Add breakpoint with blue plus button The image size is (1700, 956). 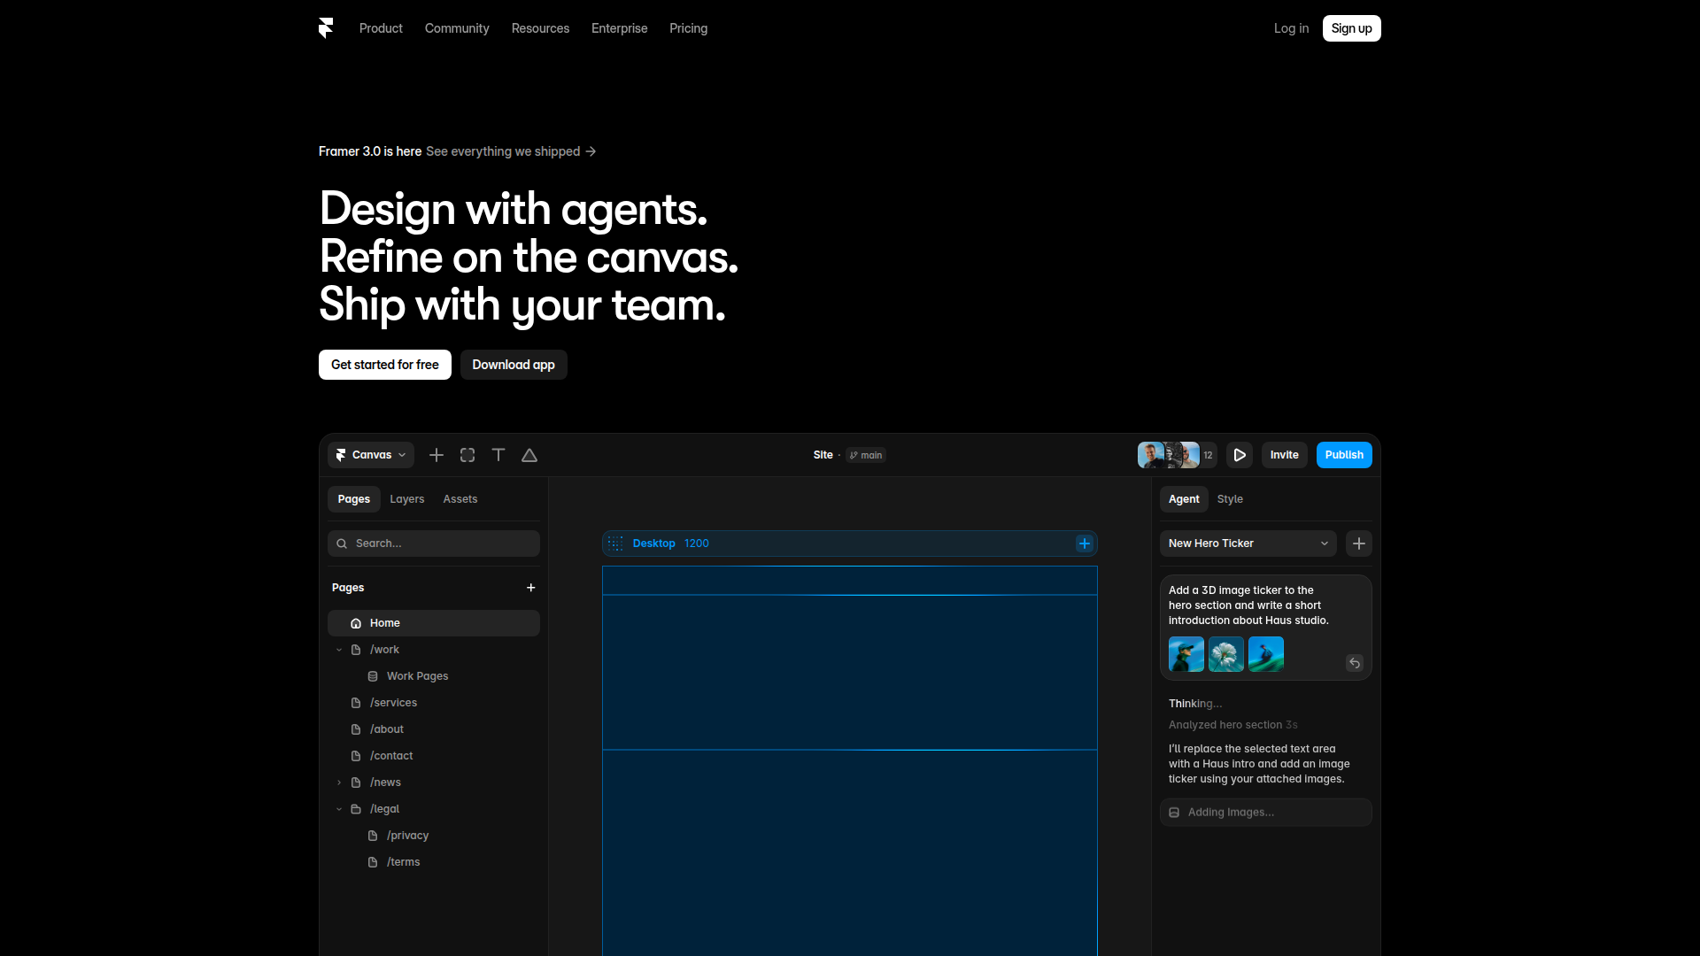[1084, 544]
